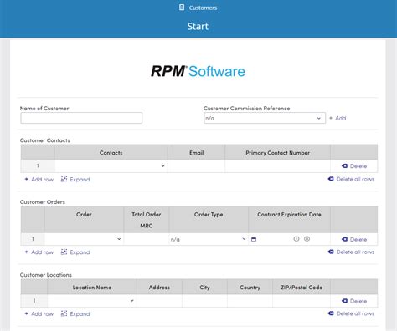
Task: Delete all rows in Customer Contacts
Action: (x=351, y=179)
